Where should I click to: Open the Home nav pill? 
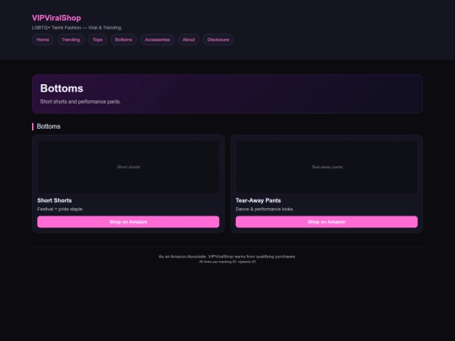point(43,40)
